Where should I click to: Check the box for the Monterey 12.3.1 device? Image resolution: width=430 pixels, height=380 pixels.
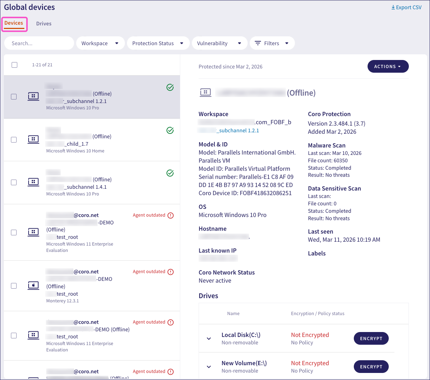pyautogui.click(x=14, y=286)
